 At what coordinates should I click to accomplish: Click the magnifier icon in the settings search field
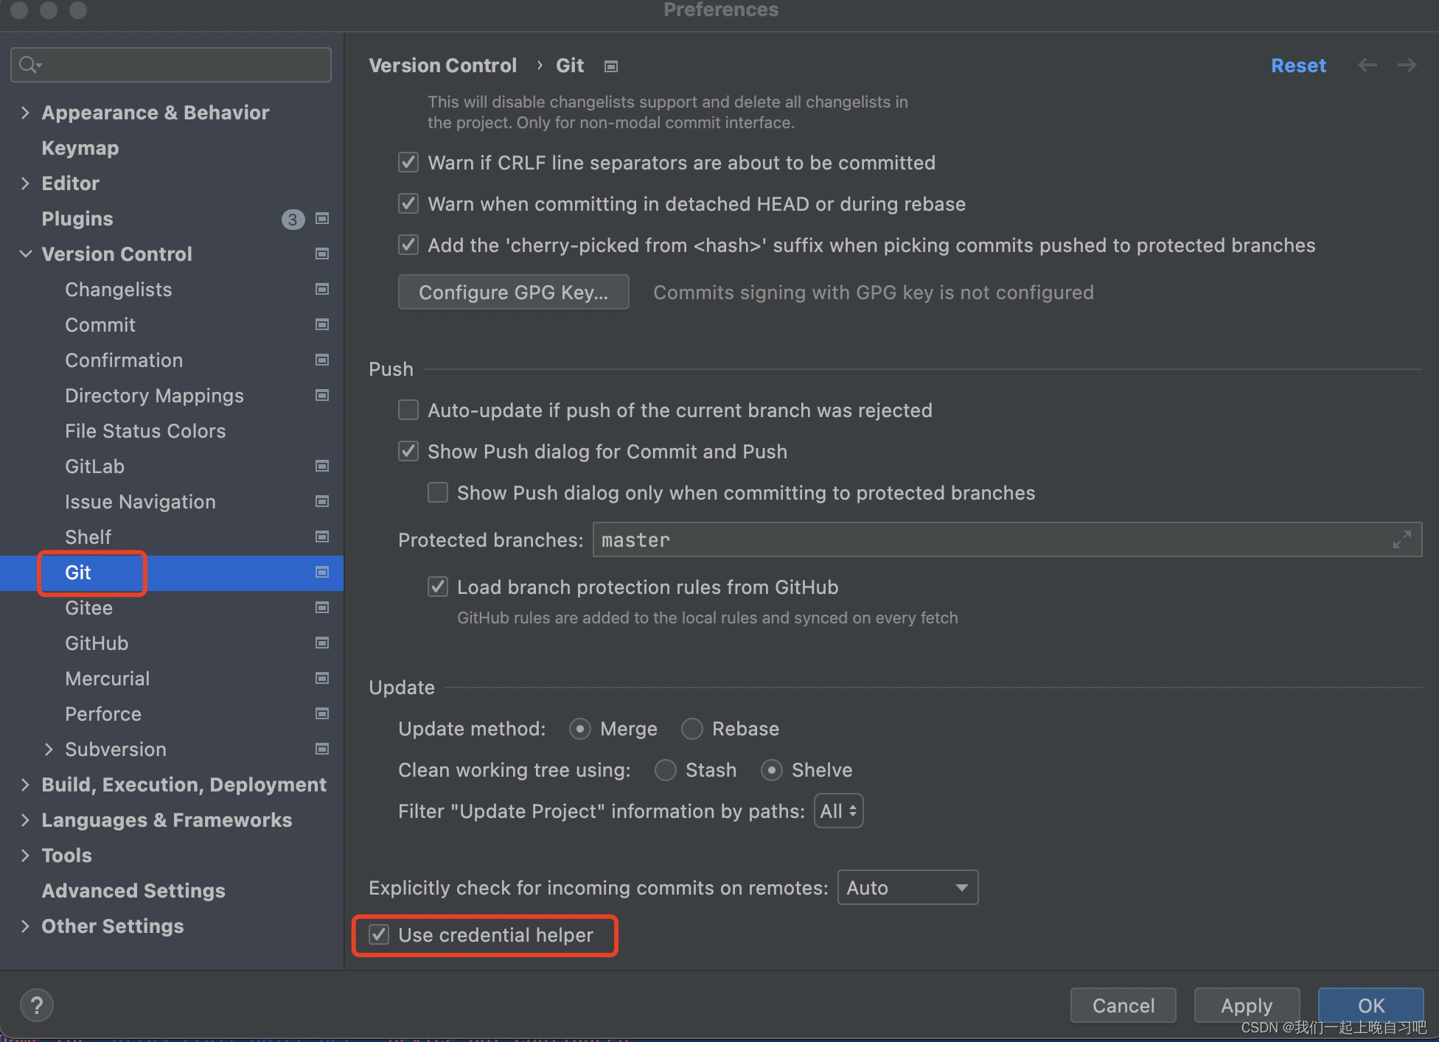29,64
